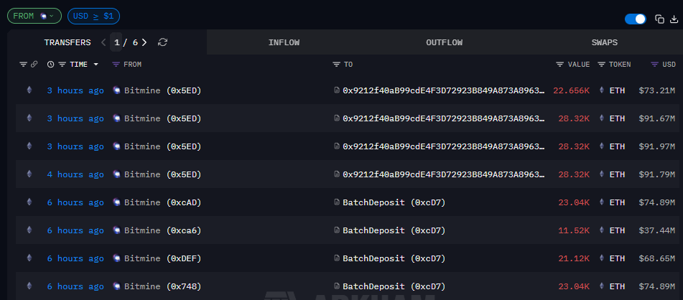Click the $37.44M USD amount
683x300 pixels.
click(x=657, y=230)
